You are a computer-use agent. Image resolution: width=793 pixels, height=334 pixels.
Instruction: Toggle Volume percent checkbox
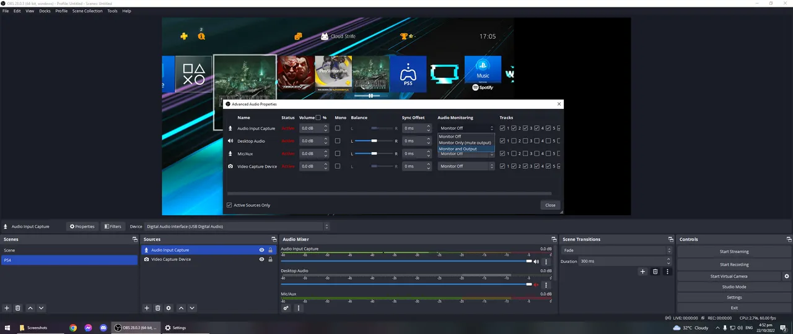tap(318, 118)
